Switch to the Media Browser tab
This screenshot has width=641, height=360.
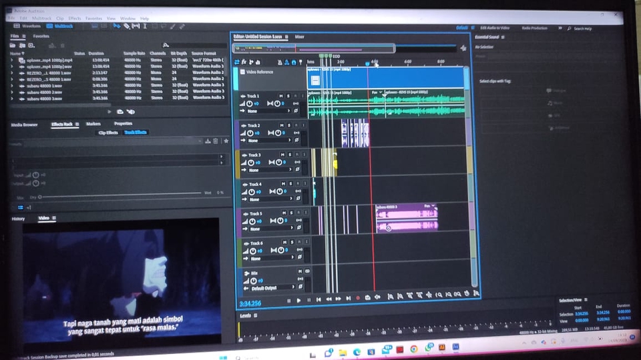[x=25, y=125]
